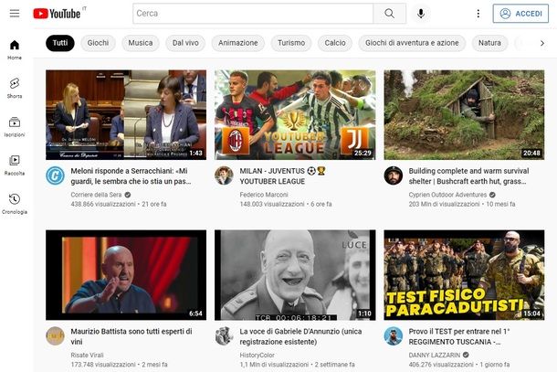Click title 'Meloni risponde a Serracchiani'
The height and width of the screenshot is (372, 557).
[131, 176]
